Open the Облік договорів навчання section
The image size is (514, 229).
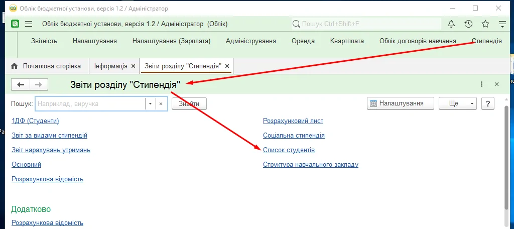418,41
